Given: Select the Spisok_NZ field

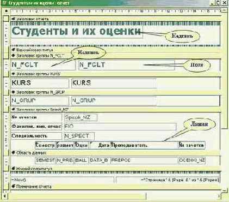Looking at the screenshot, I should pos(81,117).
